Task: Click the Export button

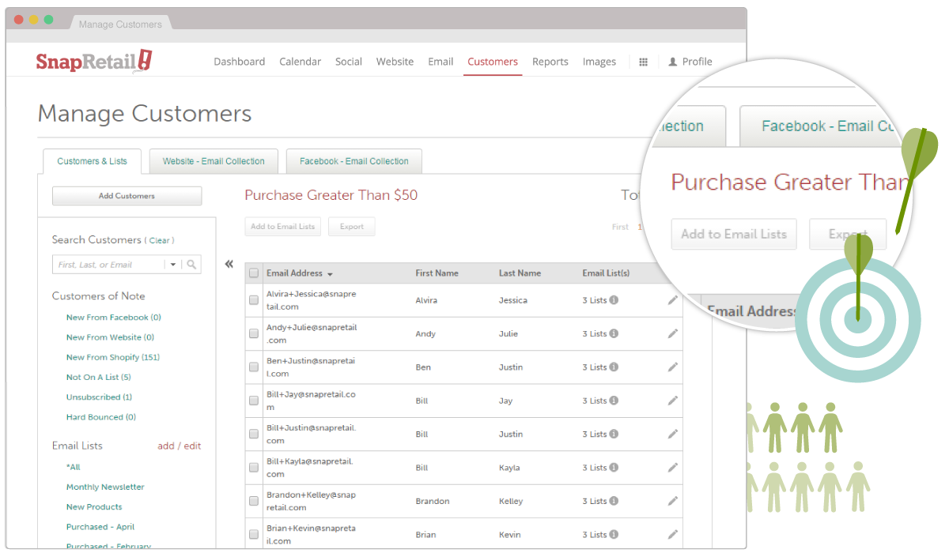Action: [x=352, y=227]
